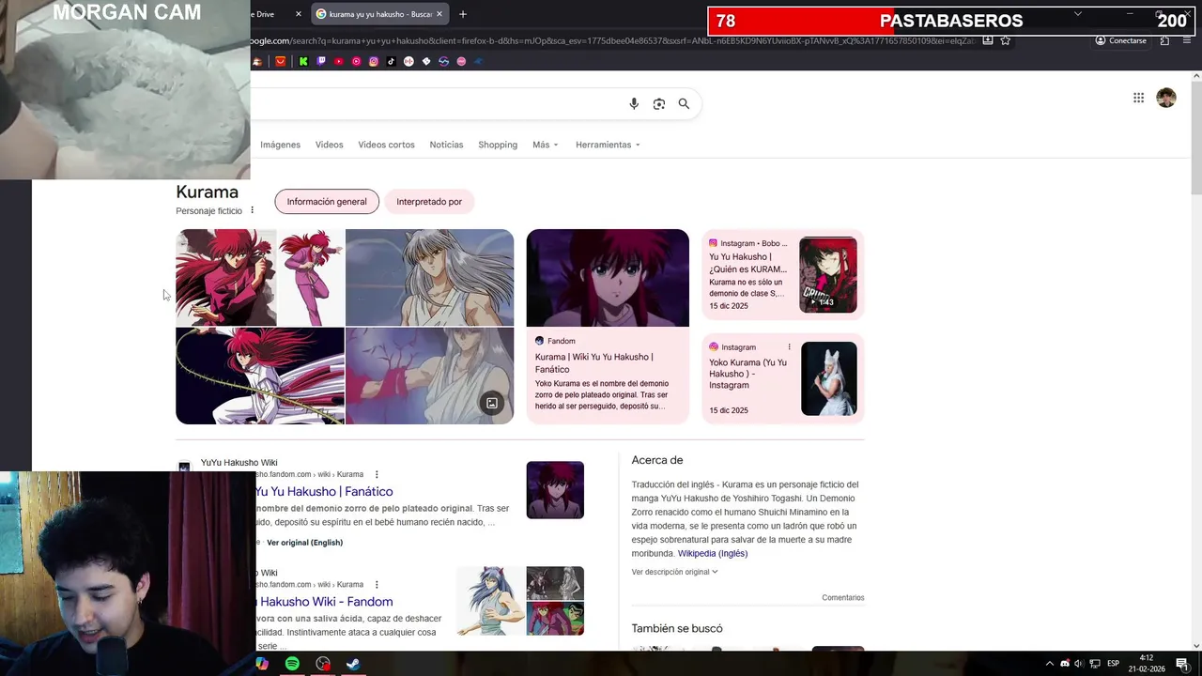Open a new browser tab
The image size is (1202, 676).
pos(463,14)
